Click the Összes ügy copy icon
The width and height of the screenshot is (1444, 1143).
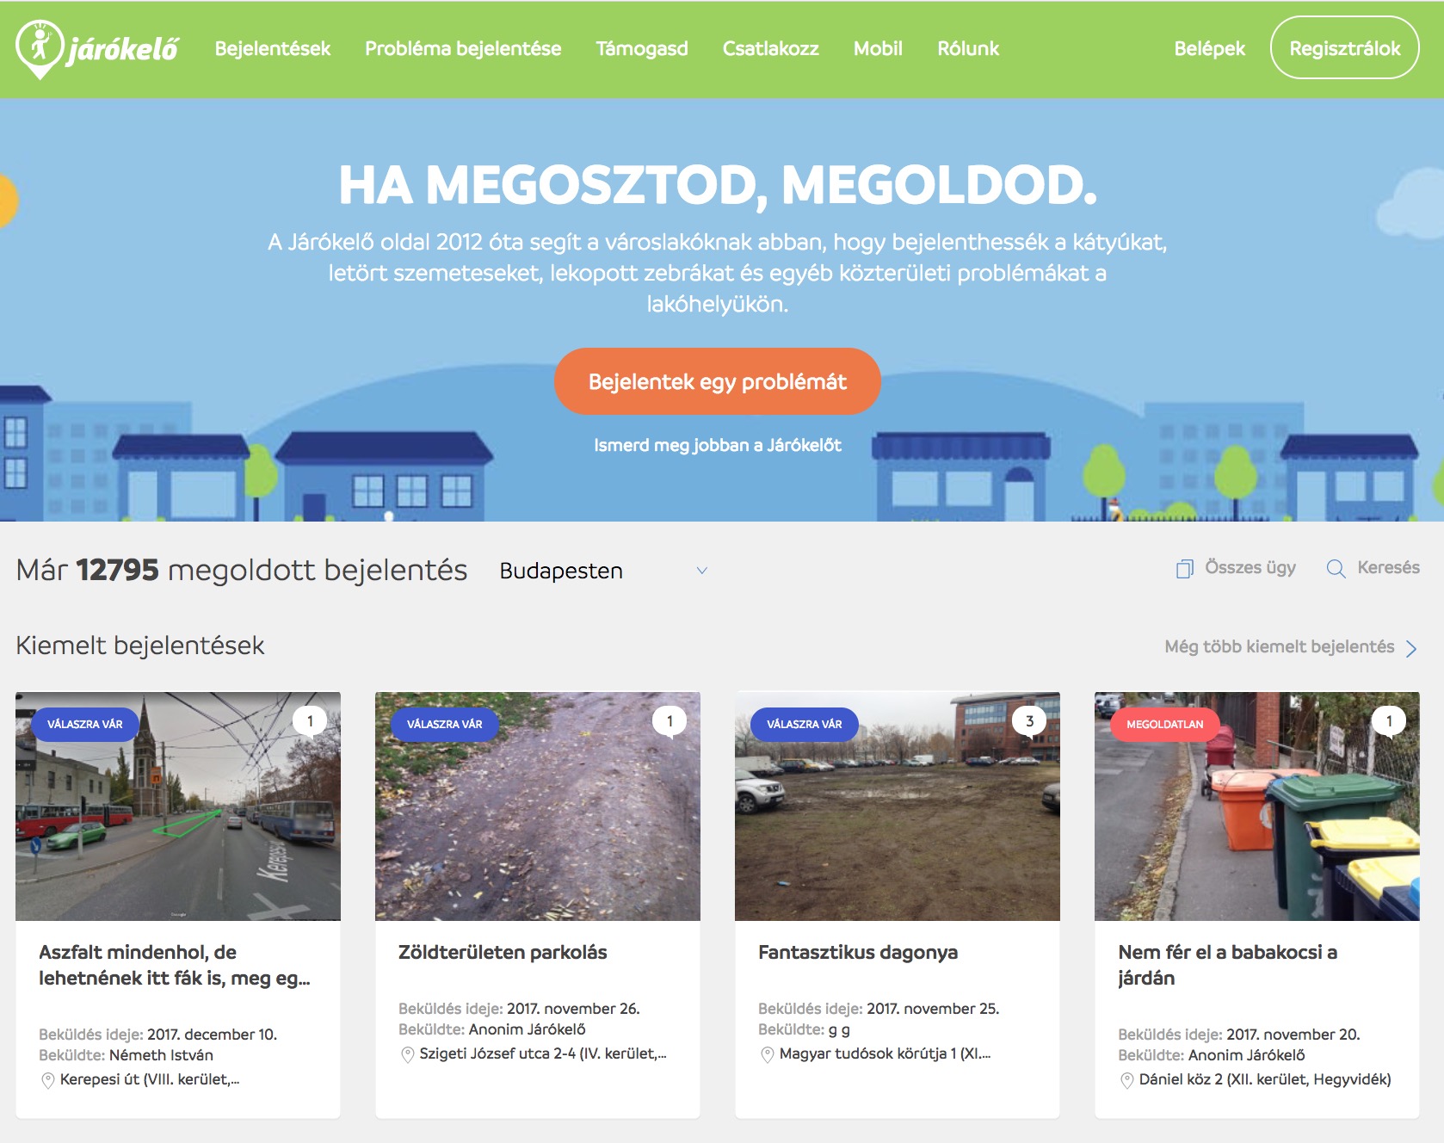click(1184, 569)
